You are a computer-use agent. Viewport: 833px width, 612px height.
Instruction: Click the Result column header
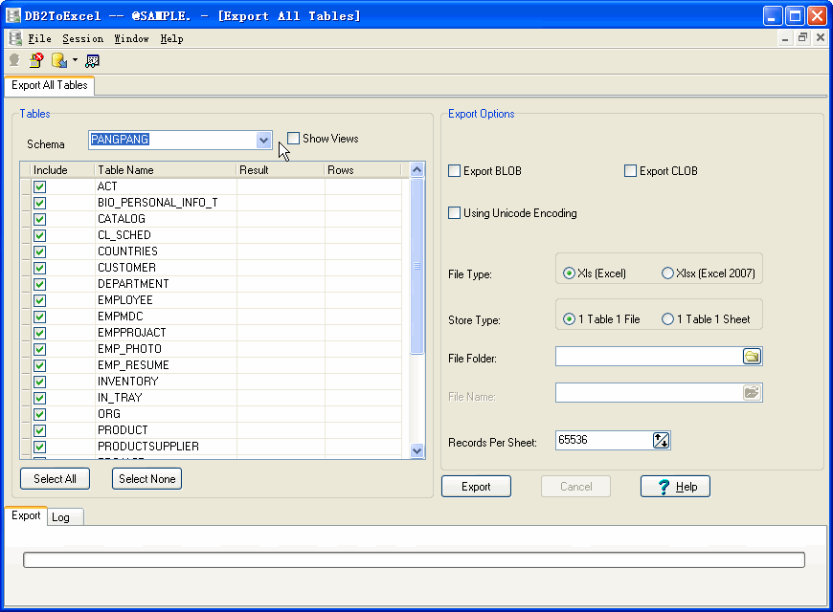pyautogui.click(x=280, y=170)
